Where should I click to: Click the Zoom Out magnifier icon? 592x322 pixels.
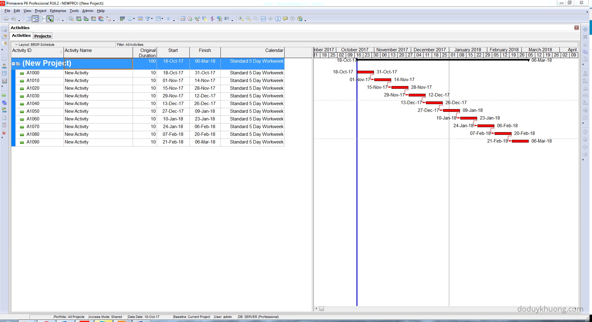(248, 19)
